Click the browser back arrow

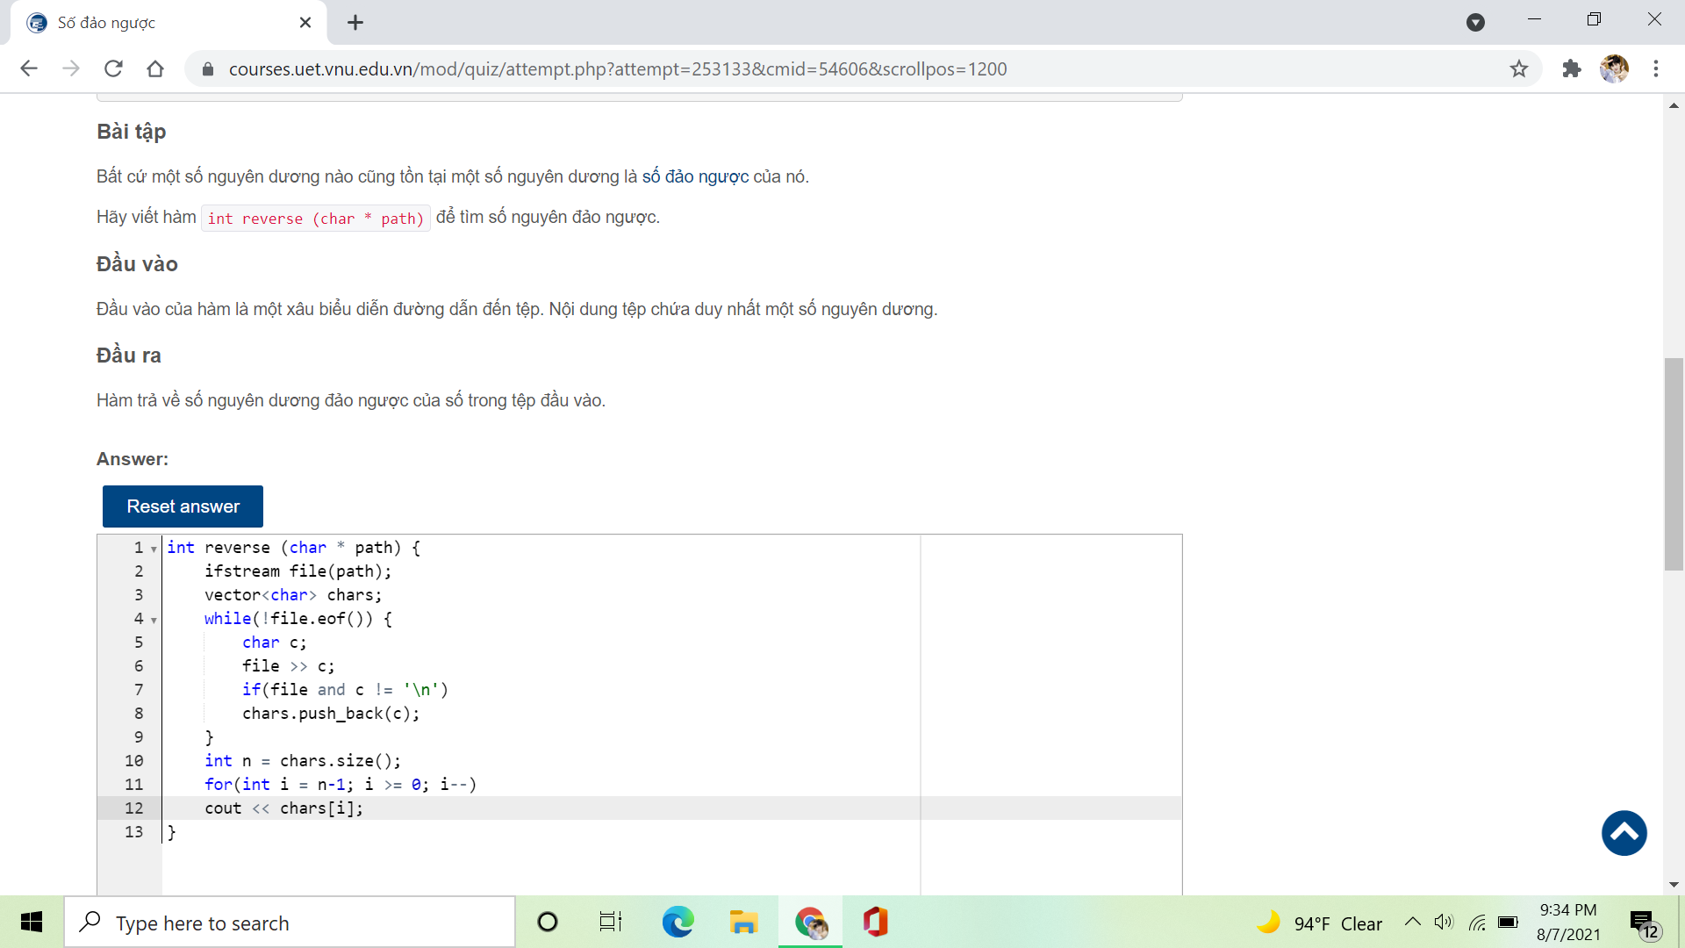(29, 68)
